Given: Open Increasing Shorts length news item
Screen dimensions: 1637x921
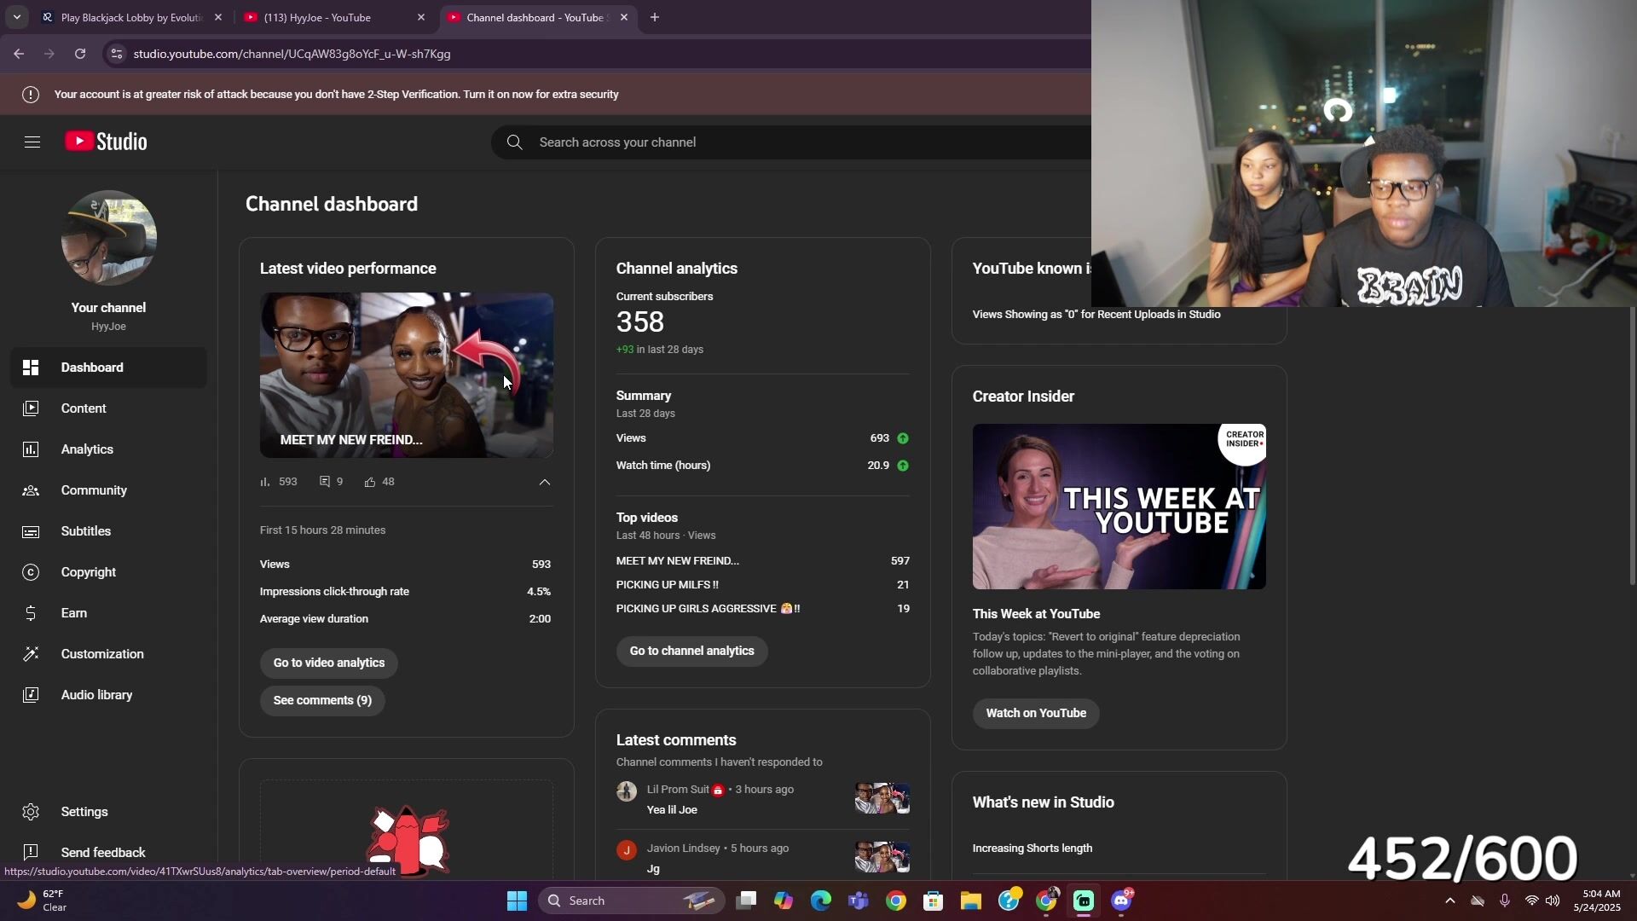Looking at the screenshot, I should point(1033,849).
